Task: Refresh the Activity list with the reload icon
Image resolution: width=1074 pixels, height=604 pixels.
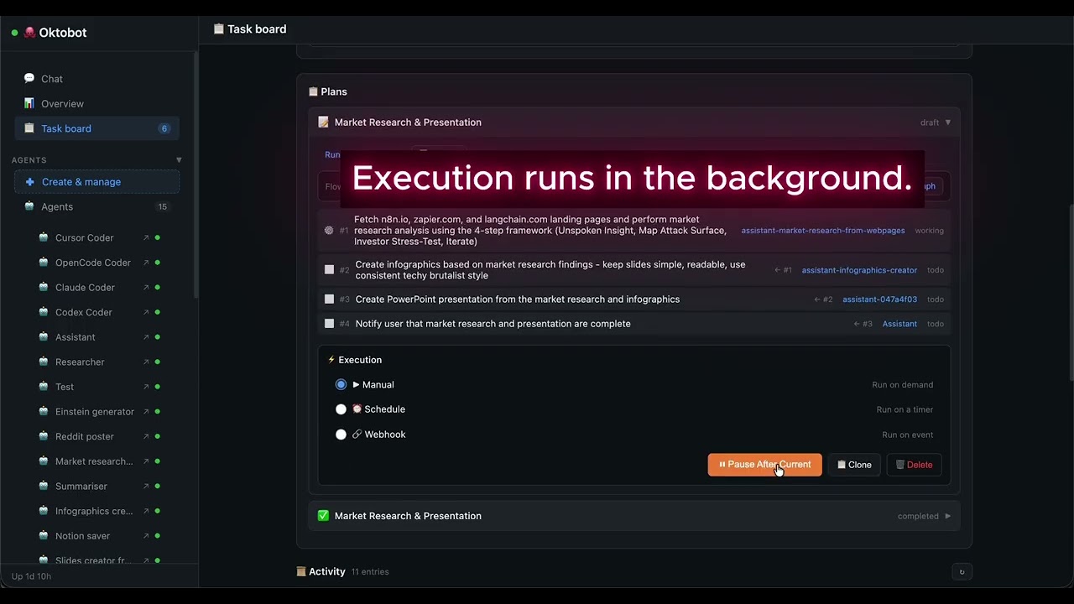Action: pyautogui.click(x=962, y=572)
